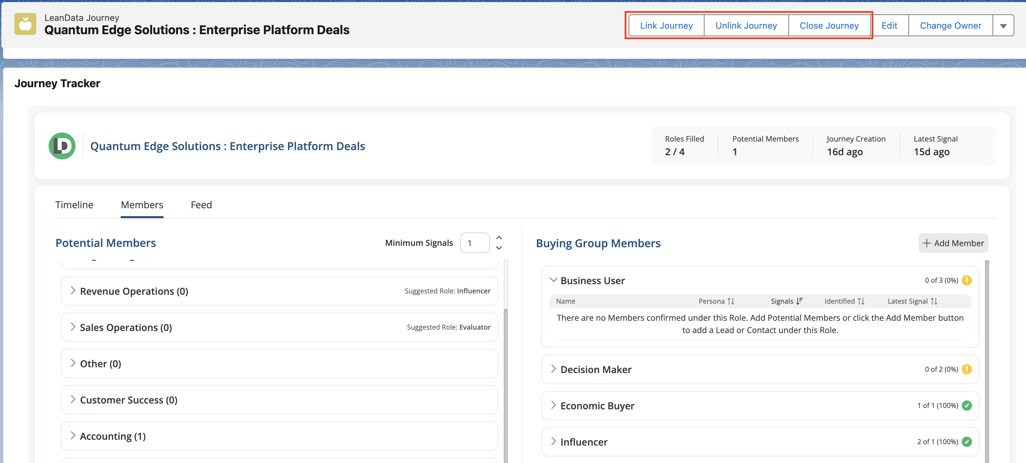Click Influencer green checkmark icon

coord(966,441)
